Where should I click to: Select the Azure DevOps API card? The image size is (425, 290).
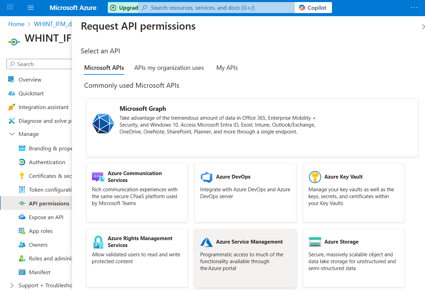pos(245,193)
